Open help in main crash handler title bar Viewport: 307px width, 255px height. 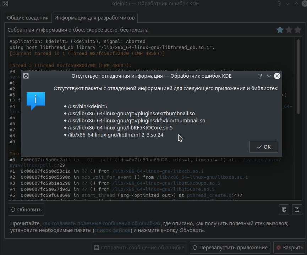tap(279, 4)
